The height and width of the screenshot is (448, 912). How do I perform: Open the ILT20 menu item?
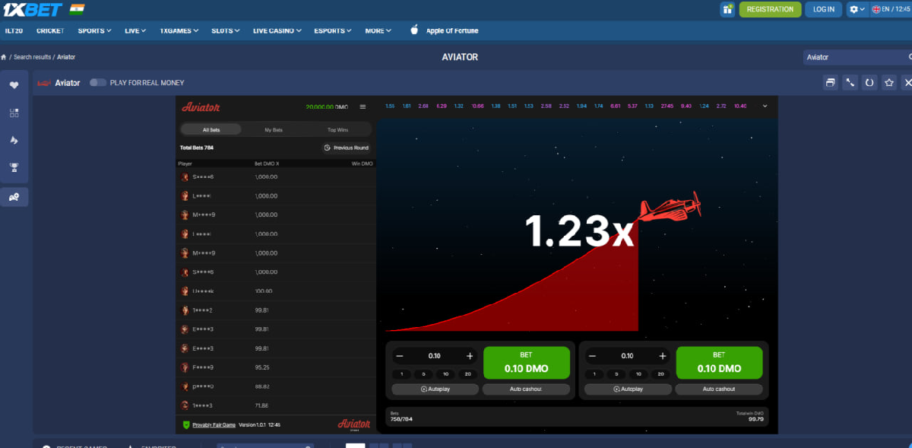coord(13,30)
